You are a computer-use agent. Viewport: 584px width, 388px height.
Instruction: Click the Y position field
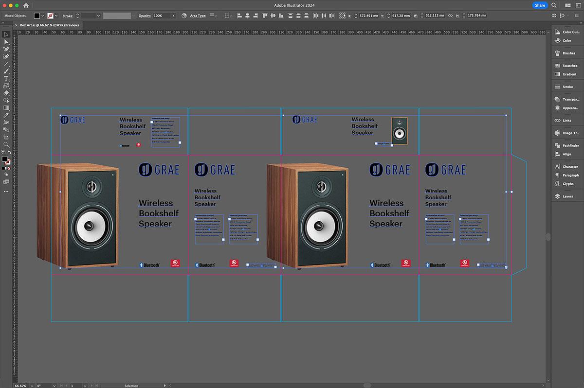tap(401, 16)
